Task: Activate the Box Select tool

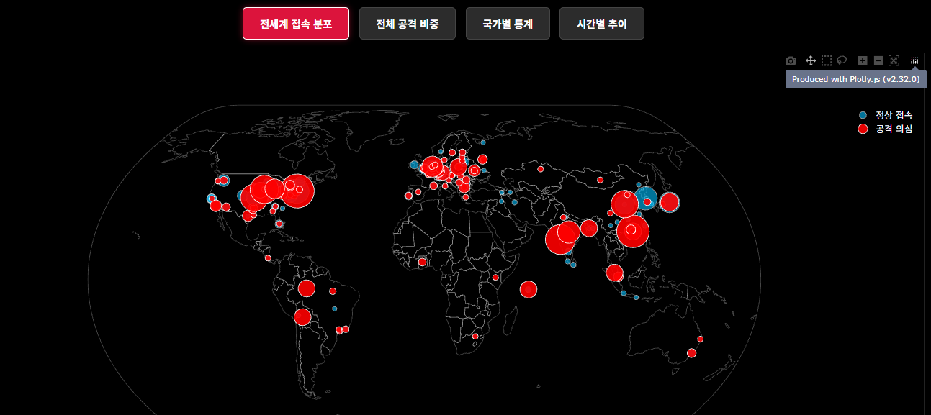Action: pyautogui.click(x=827, y=60)
